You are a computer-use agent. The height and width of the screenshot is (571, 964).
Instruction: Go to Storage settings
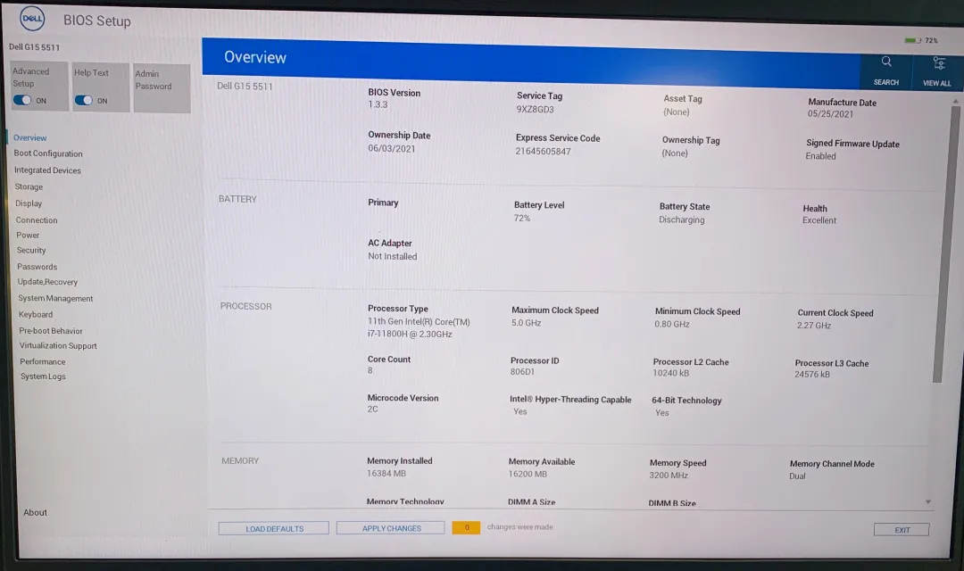pos(29,186)
